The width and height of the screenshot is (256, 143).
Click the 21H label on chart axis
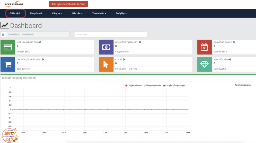[x=166, y=132]
